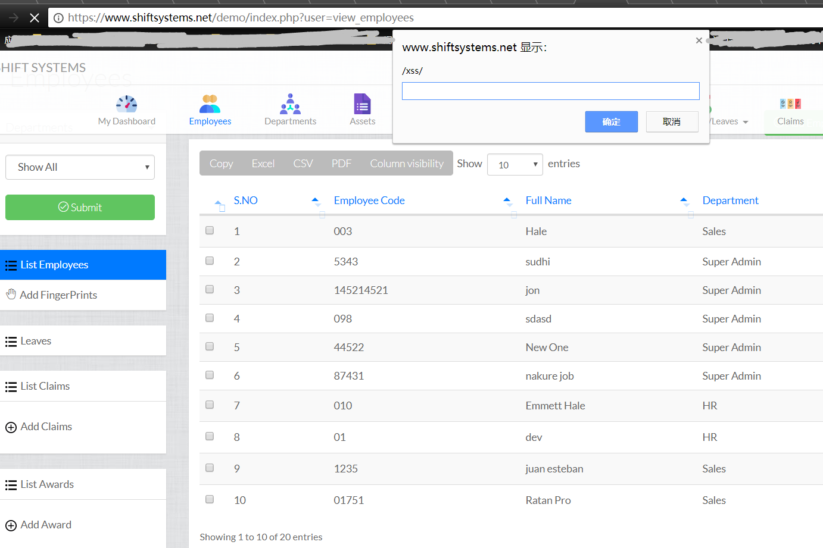The width and height of the screenshot is (823, 548).
Task: Click the Department column header
Action: tap(730, 201)
